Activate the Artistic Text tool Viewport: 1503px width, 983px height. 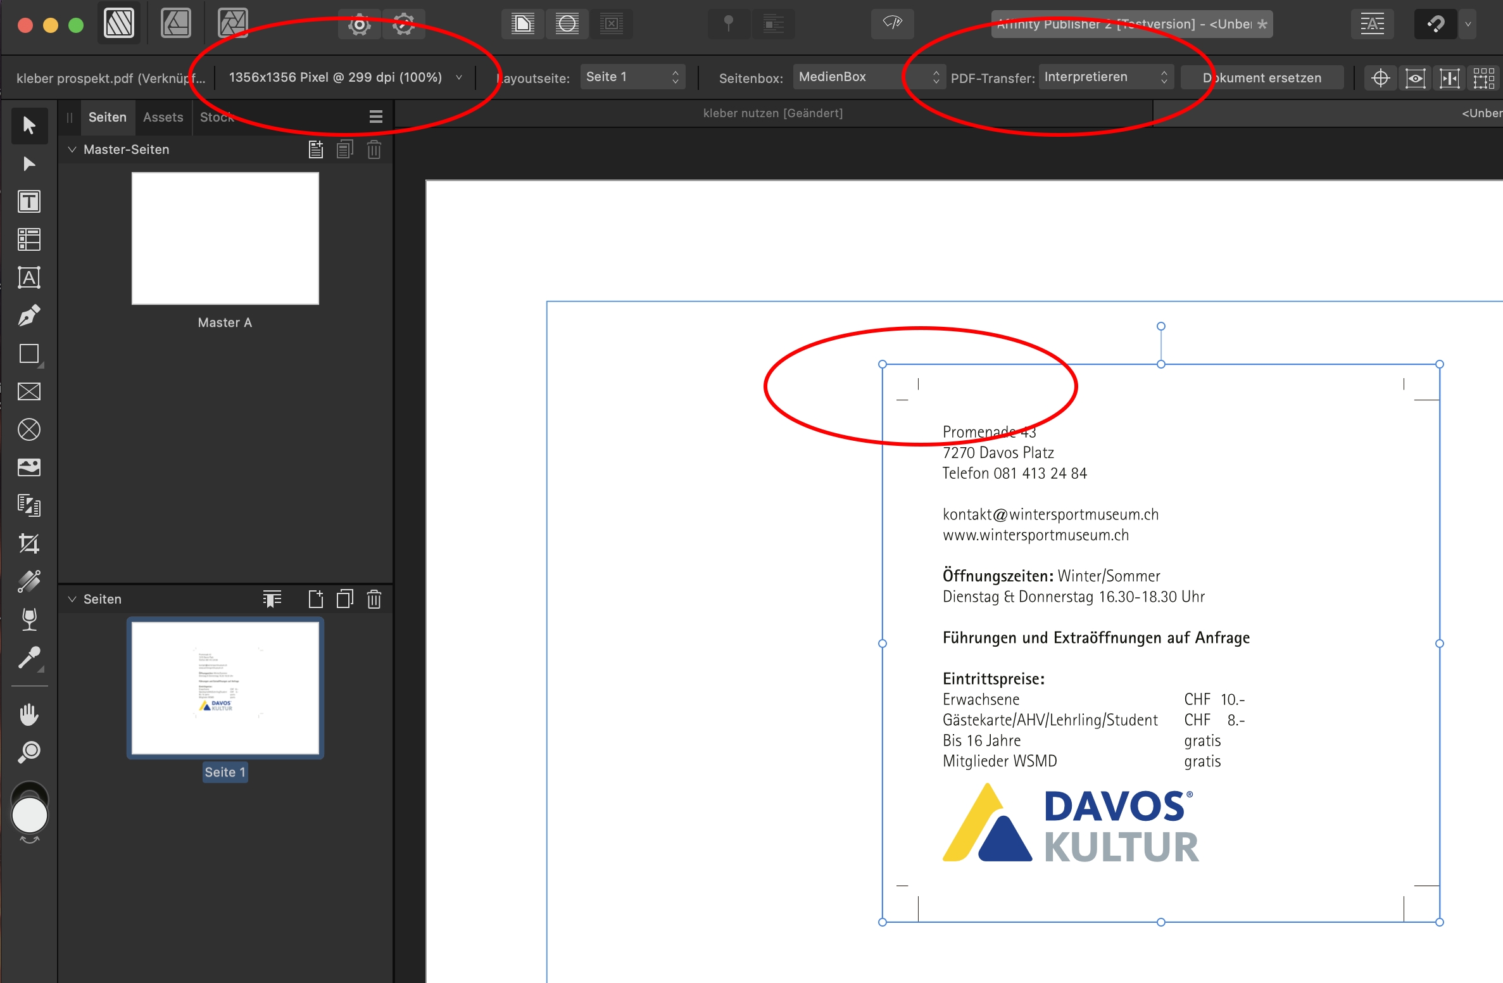coord(29,277)
